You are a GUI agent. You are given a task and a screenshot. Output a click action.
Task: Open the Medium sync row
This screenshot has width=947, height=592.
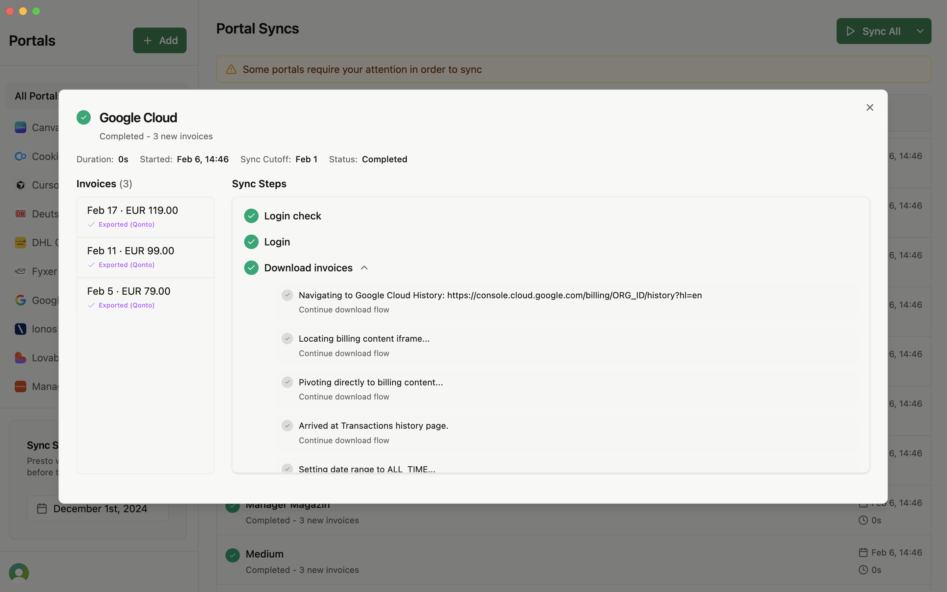click(x=574, y=560)
